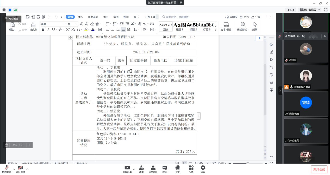Open the Page Layout (页面布局) tab
This screenshot has width=330, height=175.
pos(93,17)
